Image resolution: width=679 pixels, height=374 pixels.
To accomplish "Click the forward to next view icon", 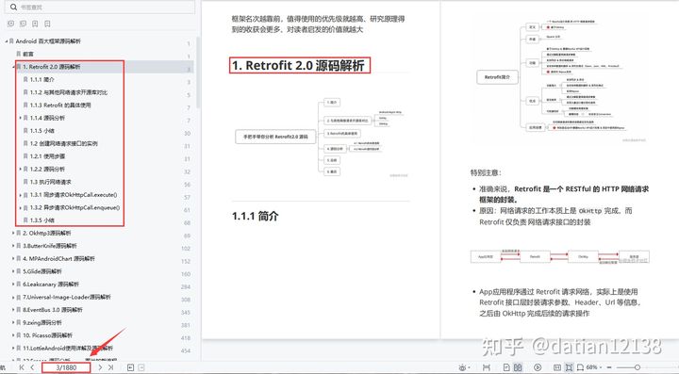I will 141,367.
